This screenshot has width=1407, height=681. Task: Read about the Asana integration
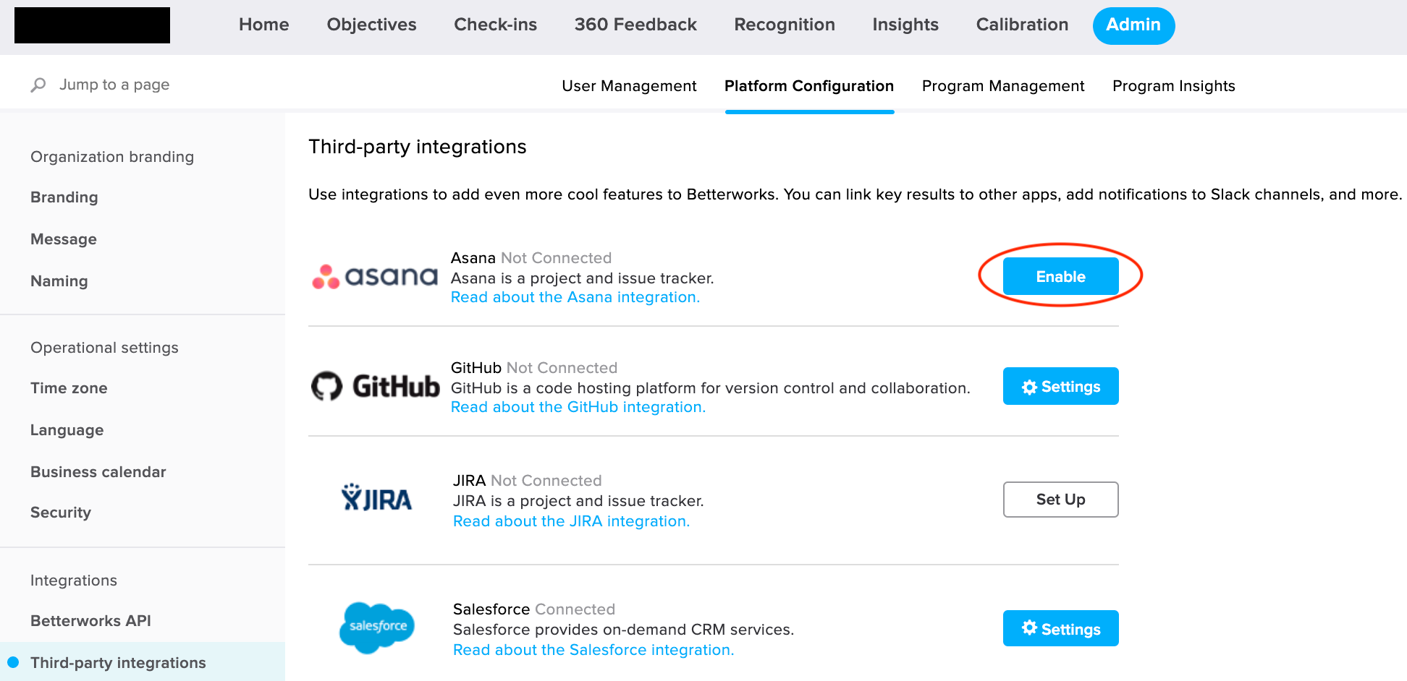575,297
